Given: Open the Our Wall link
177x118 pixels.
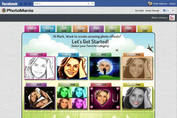Looking at the screenshot, I should tap(139, 11).
